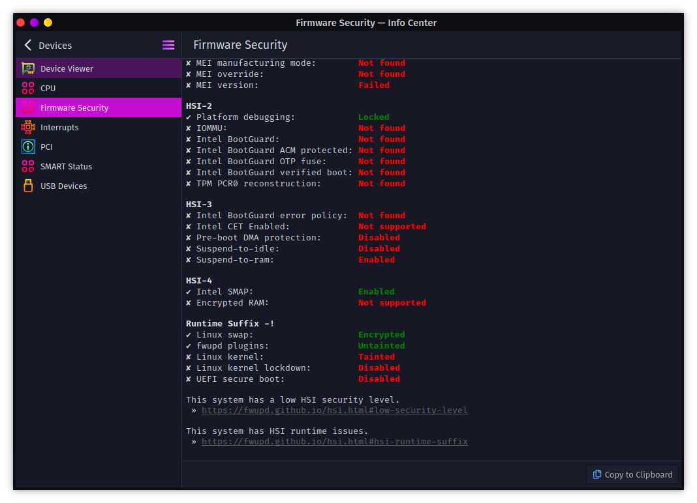Viewport: 697px width, 503px height.
Task: Click 'Intel BootGuard error policy:' label
Action: [x=271, y=215]
